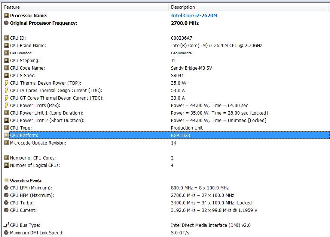Click the chip icon next to CPU Brand Name

[x=6, y=45]
